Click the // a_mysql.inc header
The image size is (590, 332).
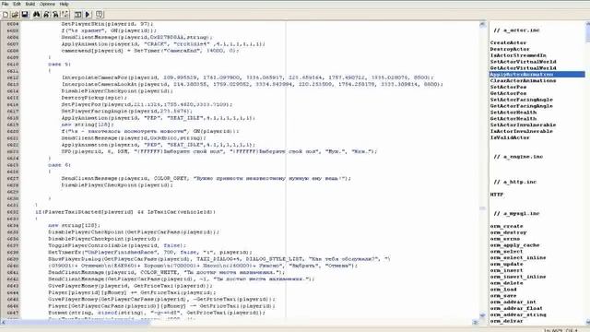(x=516, y=213)
